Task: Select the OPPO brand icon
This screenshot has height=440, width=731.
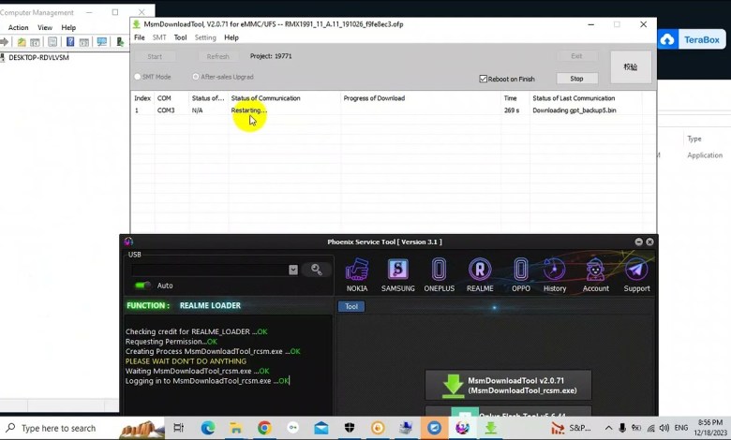Action: 521,271
